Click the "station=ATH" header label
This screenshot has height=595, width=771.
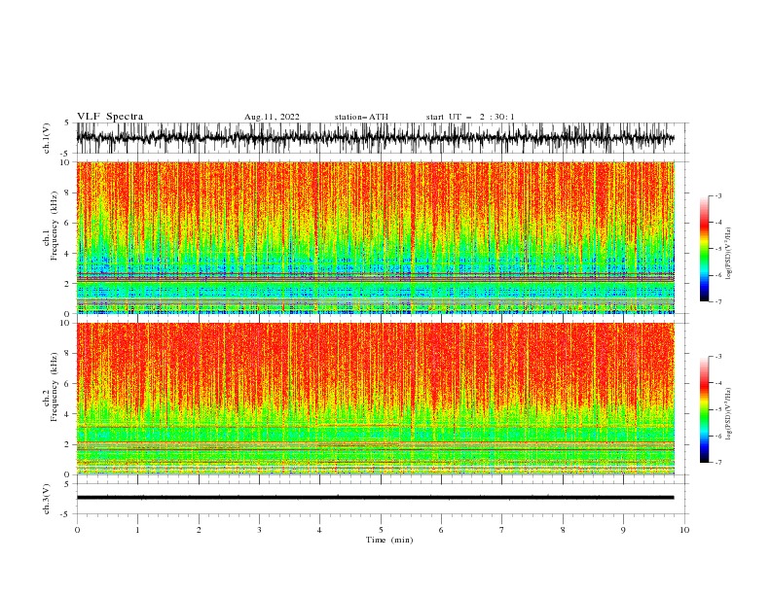tap(361, 117)
